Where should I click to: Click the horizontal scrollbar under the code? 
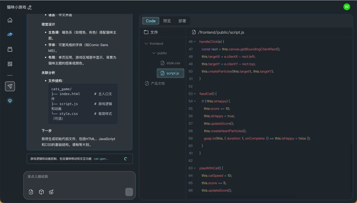(242, 196)
